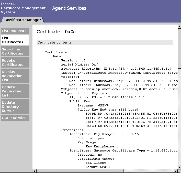181x173 pixels.
Task: Click the horizontal scrollbar right arrow
Action: click(175, 171)
